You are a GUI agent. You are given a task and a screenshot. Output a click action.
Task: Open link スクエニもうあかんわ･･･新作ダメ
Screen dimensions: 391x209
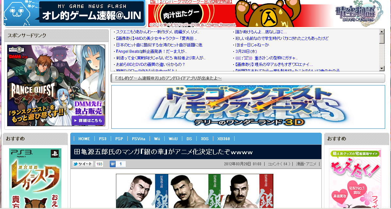(x=157, y=32)
